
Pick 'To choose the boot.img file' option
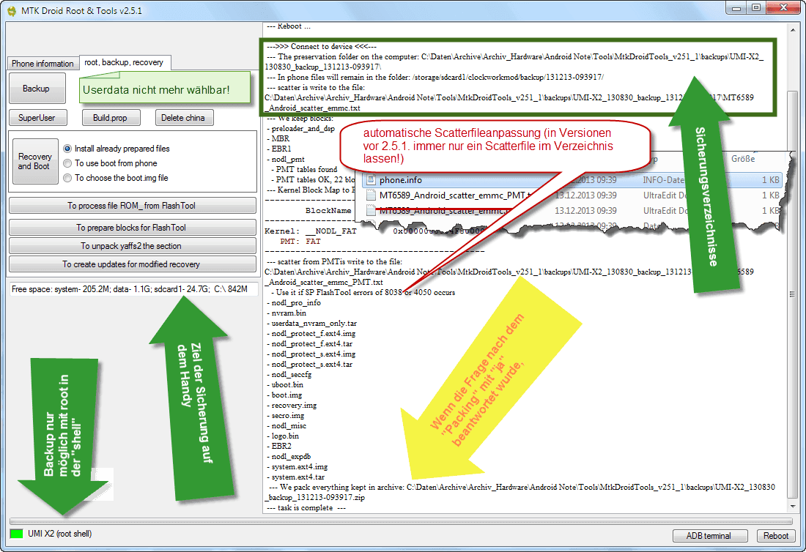point(67,178)
